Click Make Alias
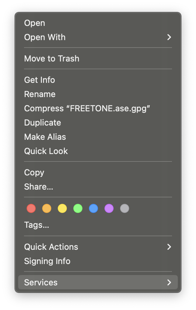This screenshot has width=196, height=310. (x=45, y=137)
